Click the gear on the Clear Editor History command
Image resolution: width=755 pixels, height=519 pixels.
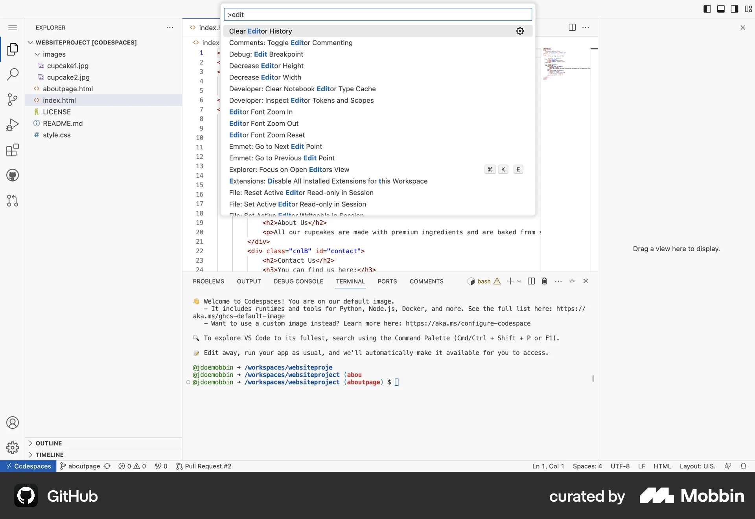click(520, 31)
